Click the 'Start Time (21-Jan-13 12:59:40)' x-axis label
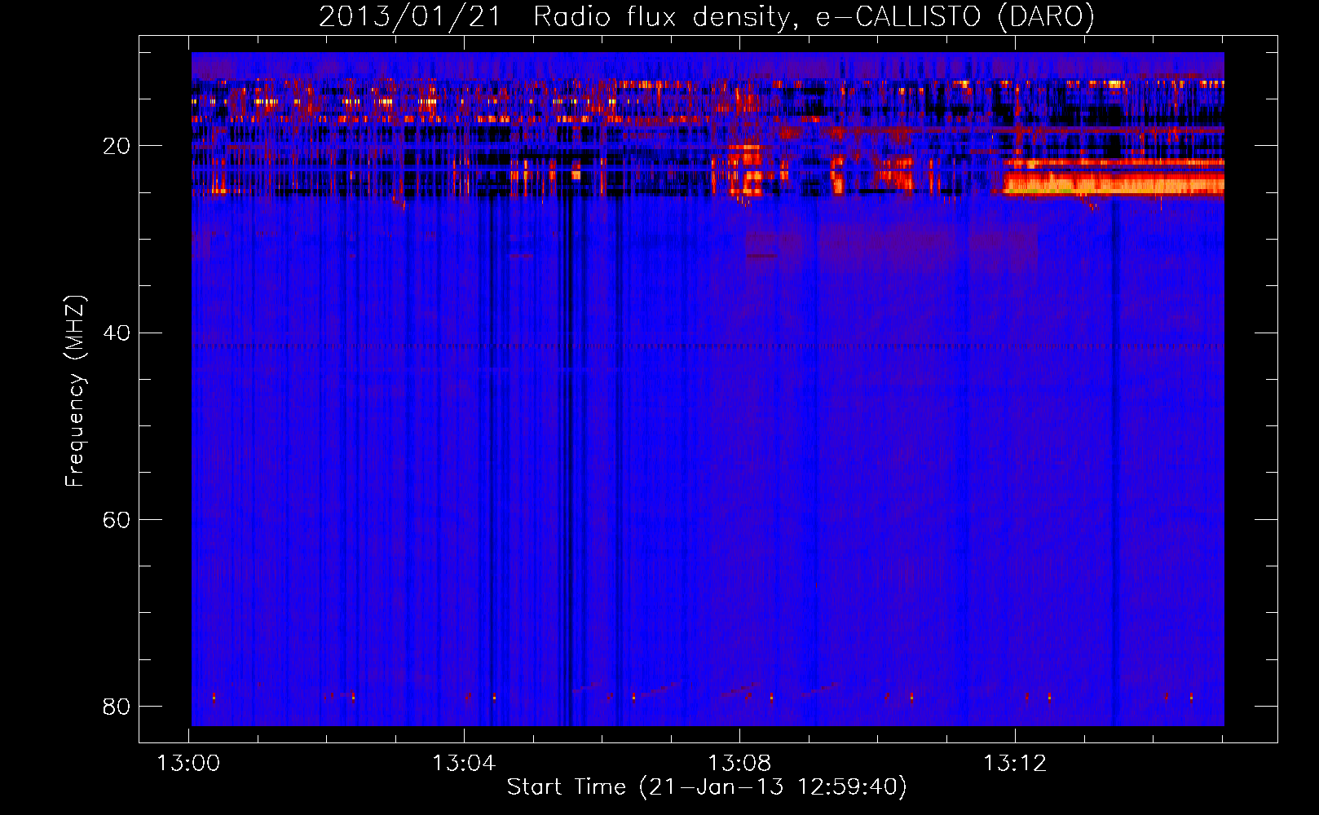 (x=707, y=787)
